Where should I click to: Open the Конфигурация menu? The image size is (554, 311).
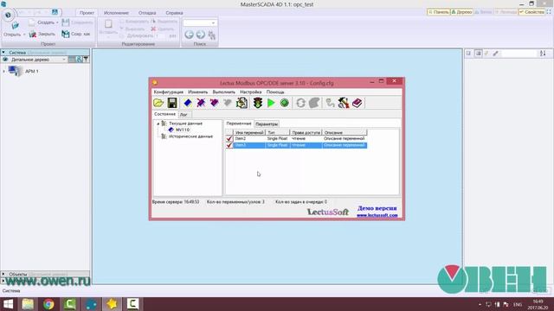168,92
